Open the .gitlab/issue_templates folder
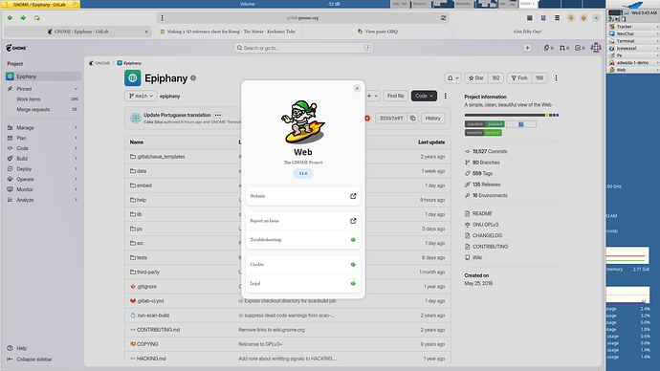The image size is (660, 371). (161, 157)
